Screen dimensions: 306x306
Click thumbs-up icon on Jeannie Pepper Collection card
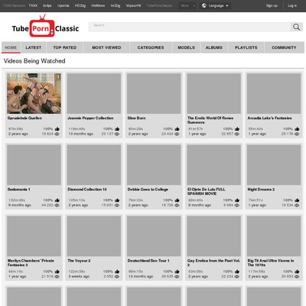point(117,129)
